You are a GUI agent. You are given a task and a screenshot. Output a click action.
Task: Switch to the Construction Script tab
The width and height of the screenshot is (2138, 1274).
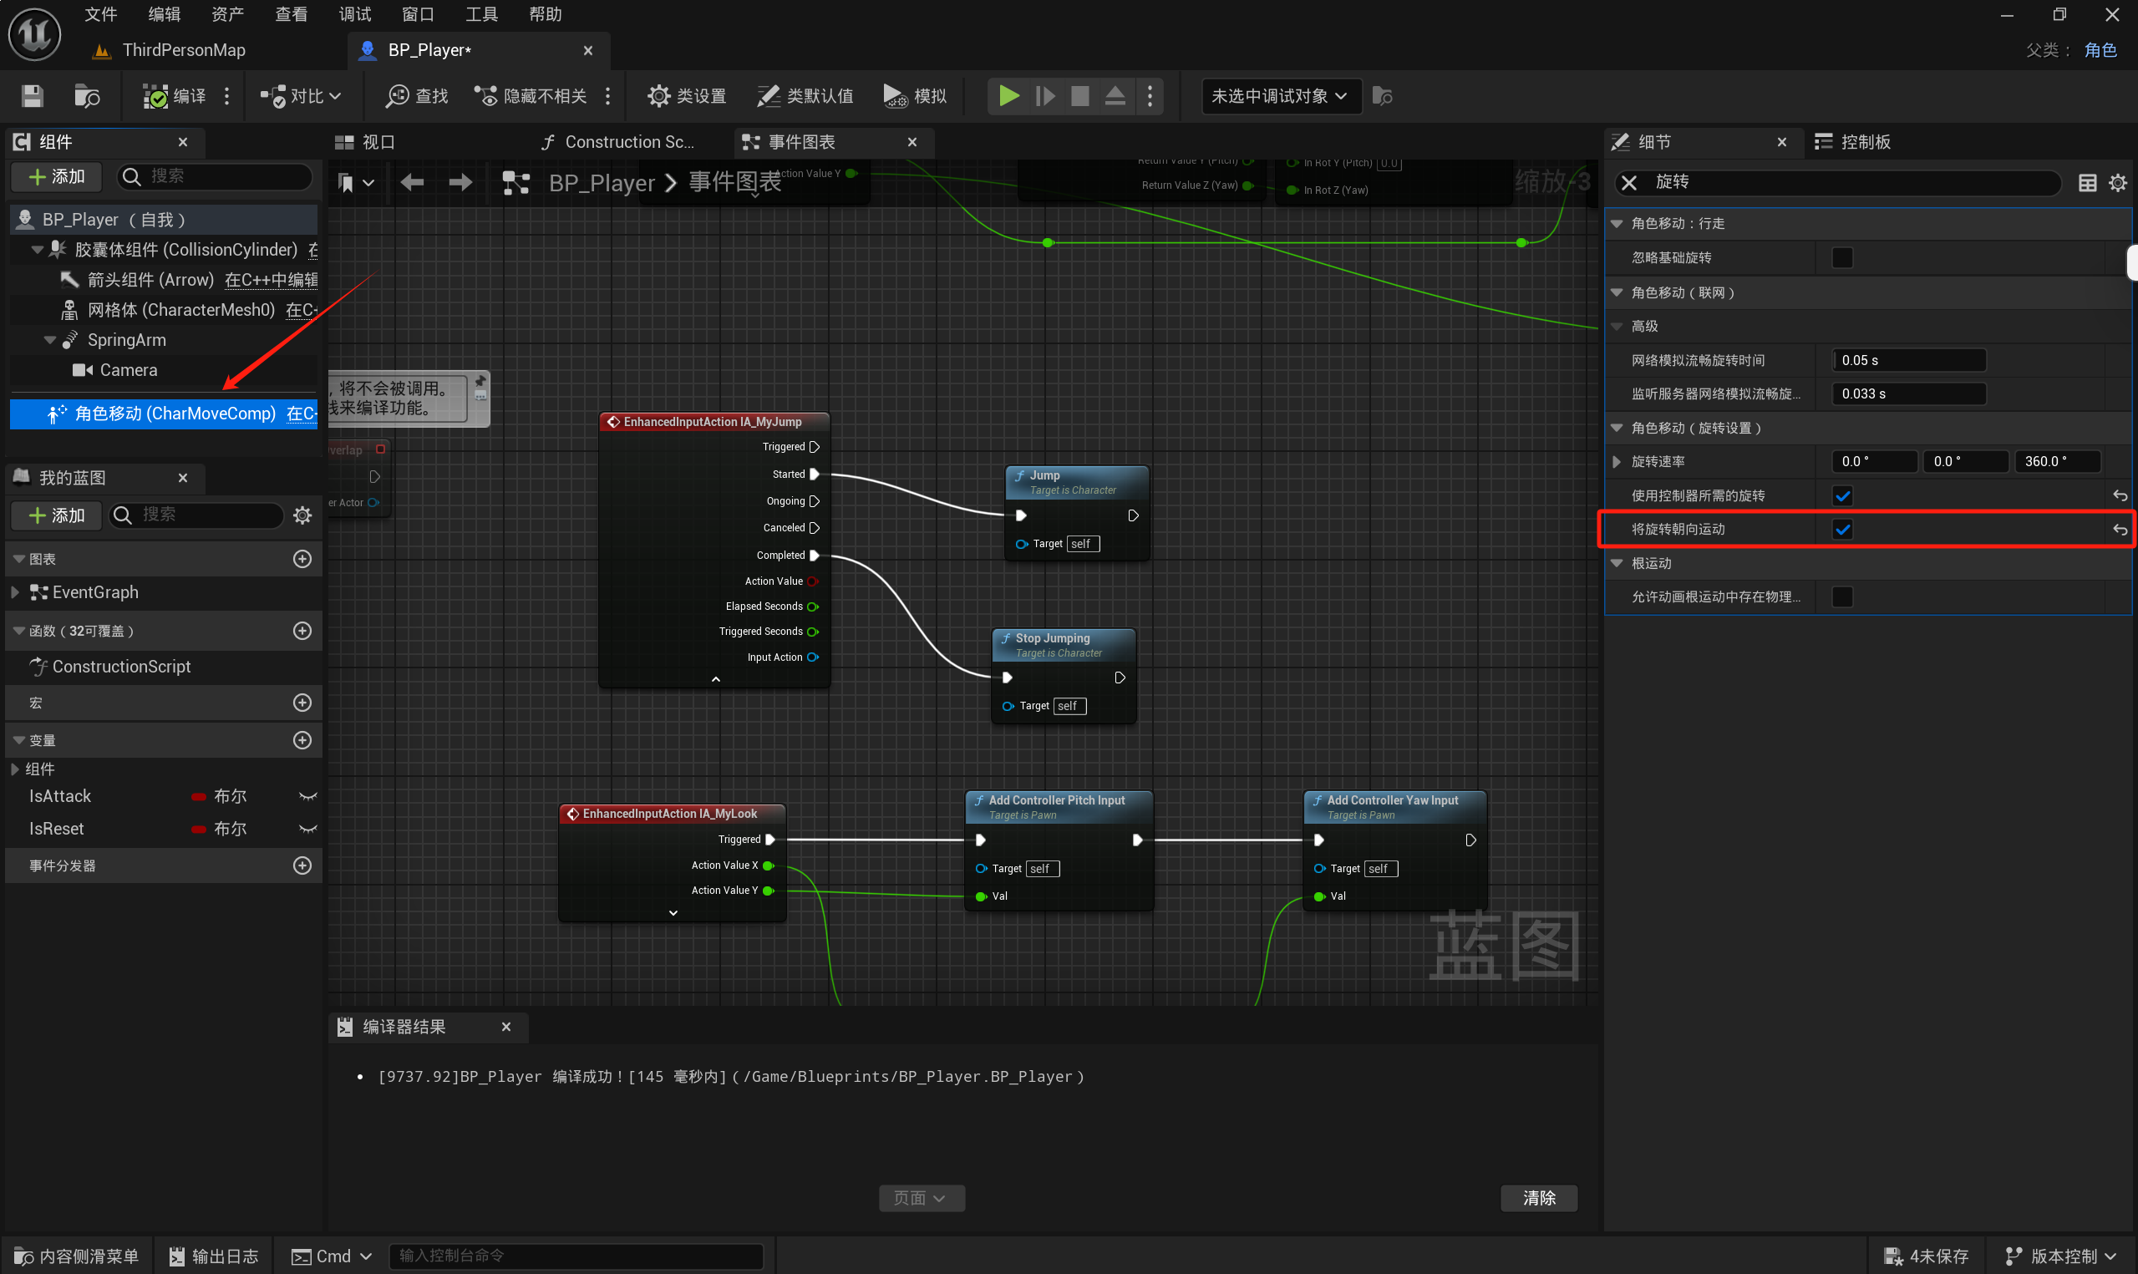coord(618,143)
